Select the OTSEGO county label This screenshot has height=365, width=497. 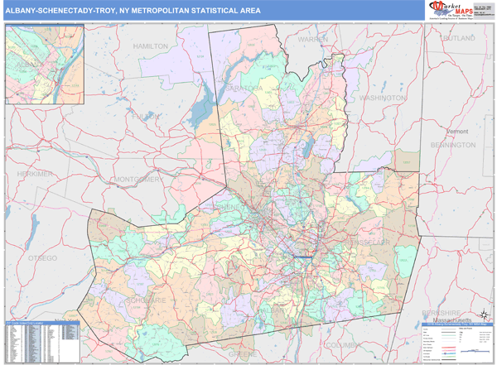(x=41, y=258)
